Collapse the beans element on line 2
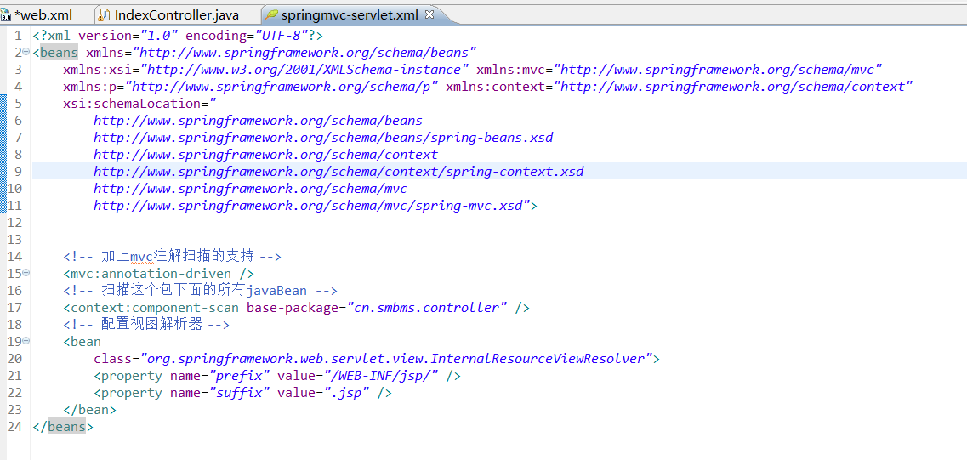Image resolution: width=967 pixels, height=460 pixels. [x=26, y=53]
